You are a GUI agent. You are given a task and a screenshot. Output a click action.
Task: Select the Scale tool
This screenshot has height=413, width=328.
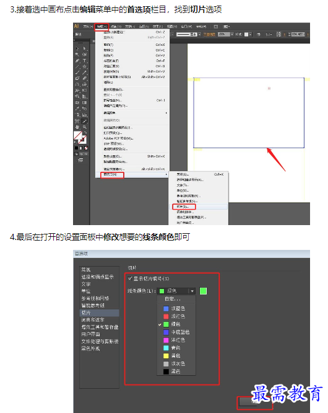point(85,84)
